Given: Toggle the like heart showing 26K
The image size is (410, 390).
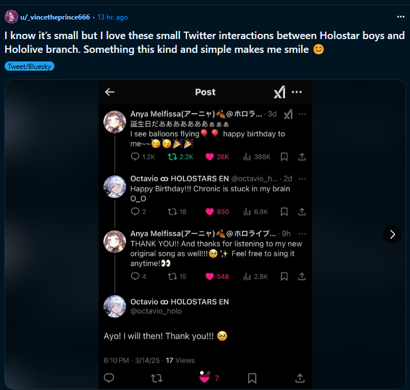Looking at the screenshot, I should tap(209, 157).
